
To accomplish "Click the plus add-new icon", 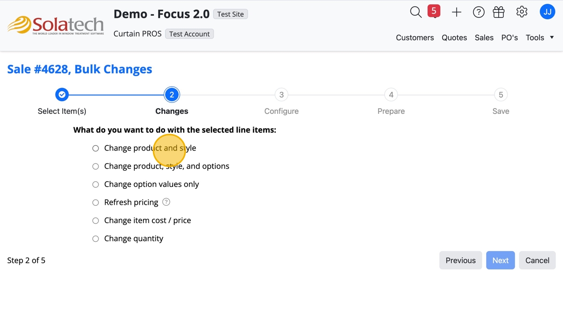I will click(x=456, y=13).
